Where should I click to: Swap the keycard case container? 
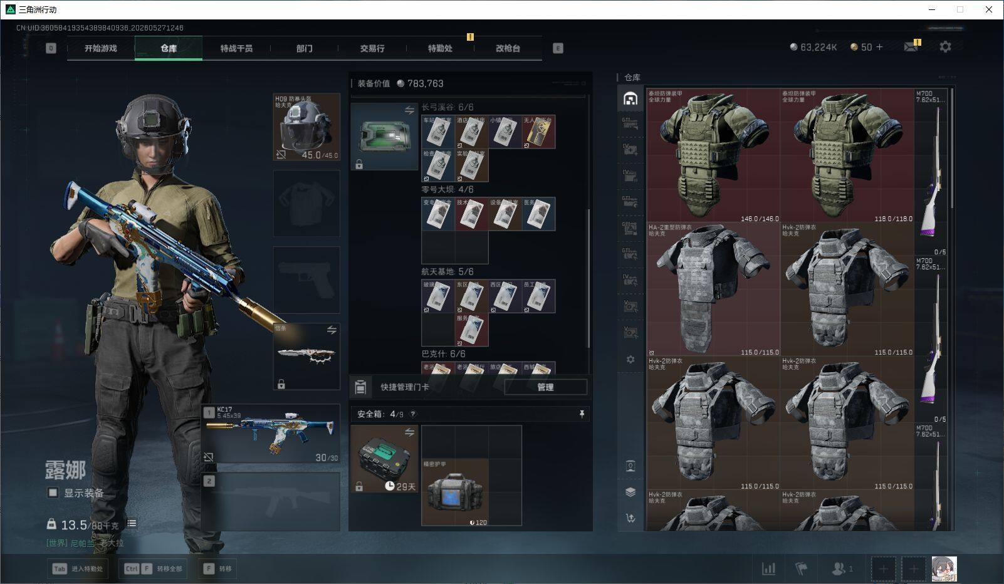click(409, 110)
